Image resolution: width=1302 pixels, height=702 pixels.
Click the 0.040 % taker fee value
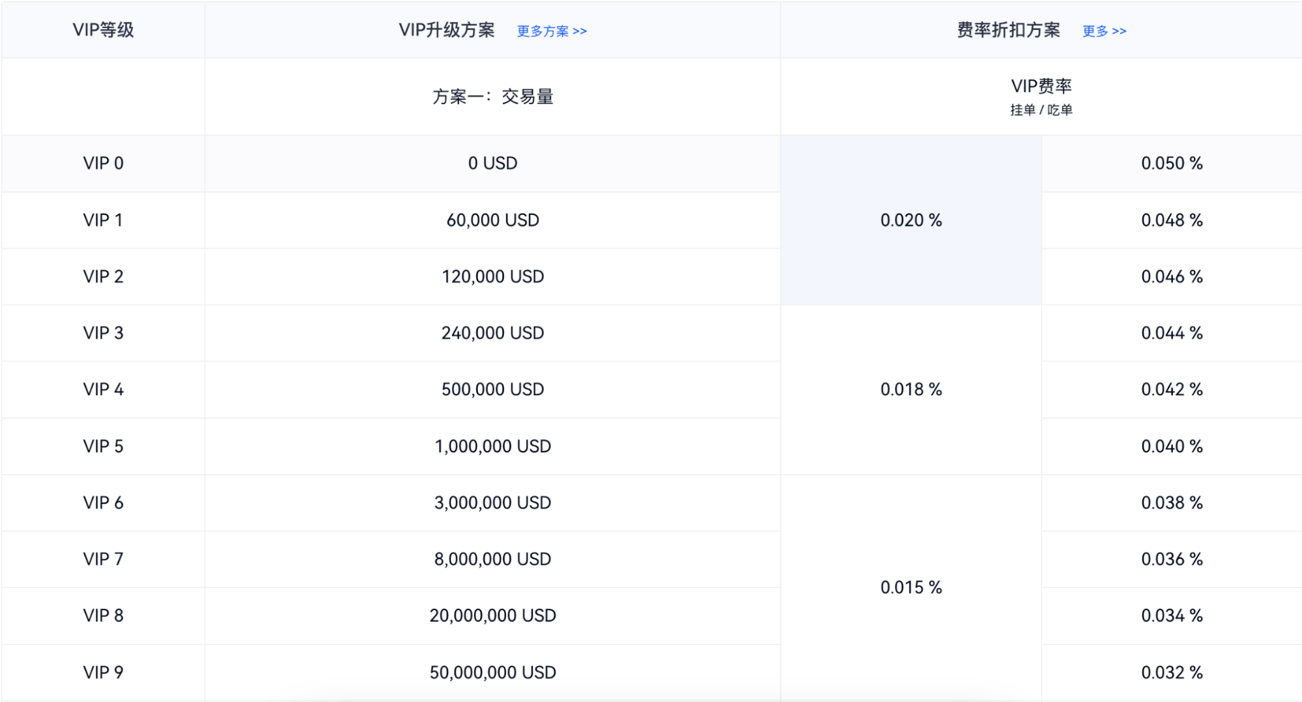click(x=1172, y=446)
